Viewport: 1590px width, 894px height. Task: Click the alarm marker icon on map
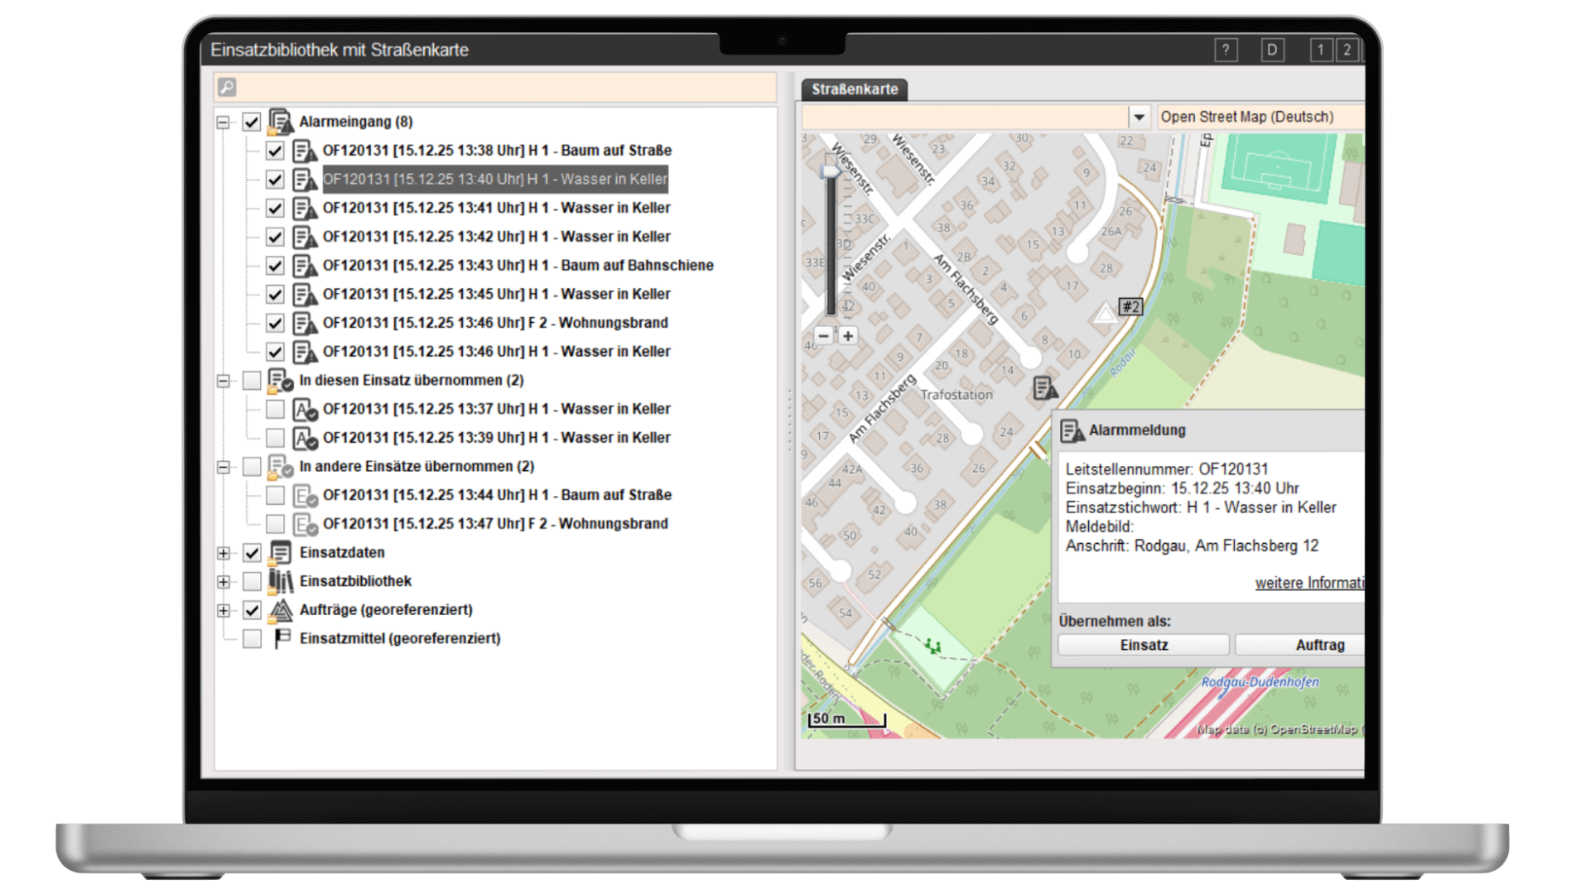pos(1045,387)
